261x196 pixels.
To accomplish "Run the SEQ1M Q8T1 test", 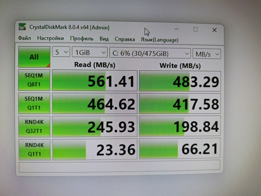I will (34, 80).
